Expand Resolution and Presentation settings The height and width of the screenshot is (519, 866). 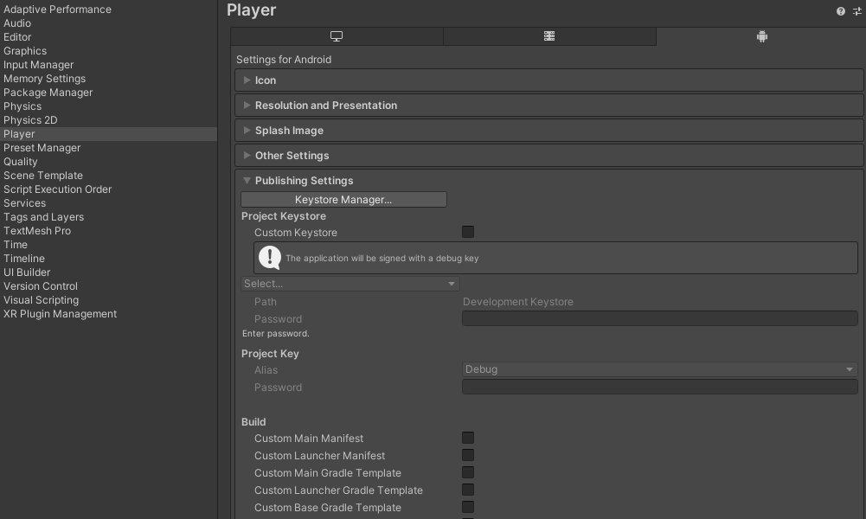point(325,106)
